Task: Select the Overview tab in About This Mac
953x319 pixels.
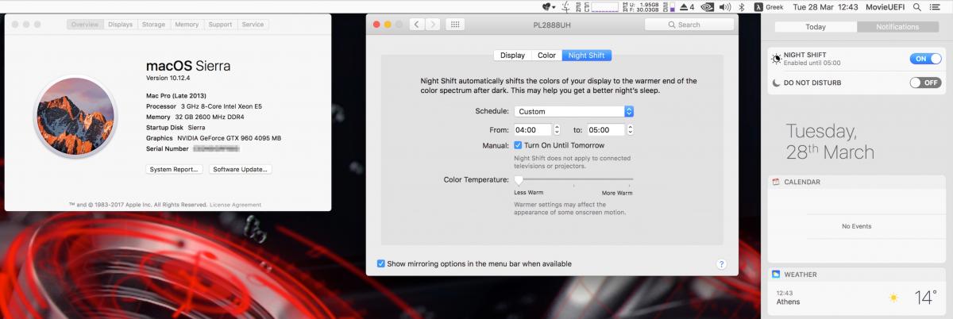Action: (x=85, y=25)
